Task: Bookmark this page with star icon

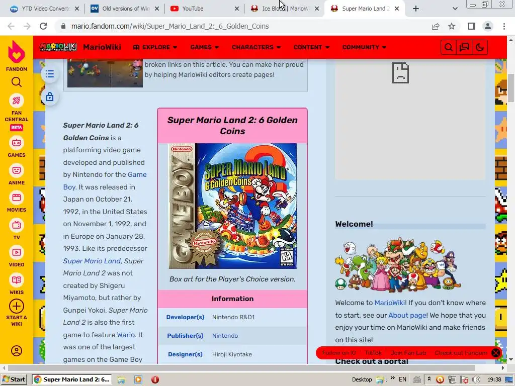Action: point(452,26)
